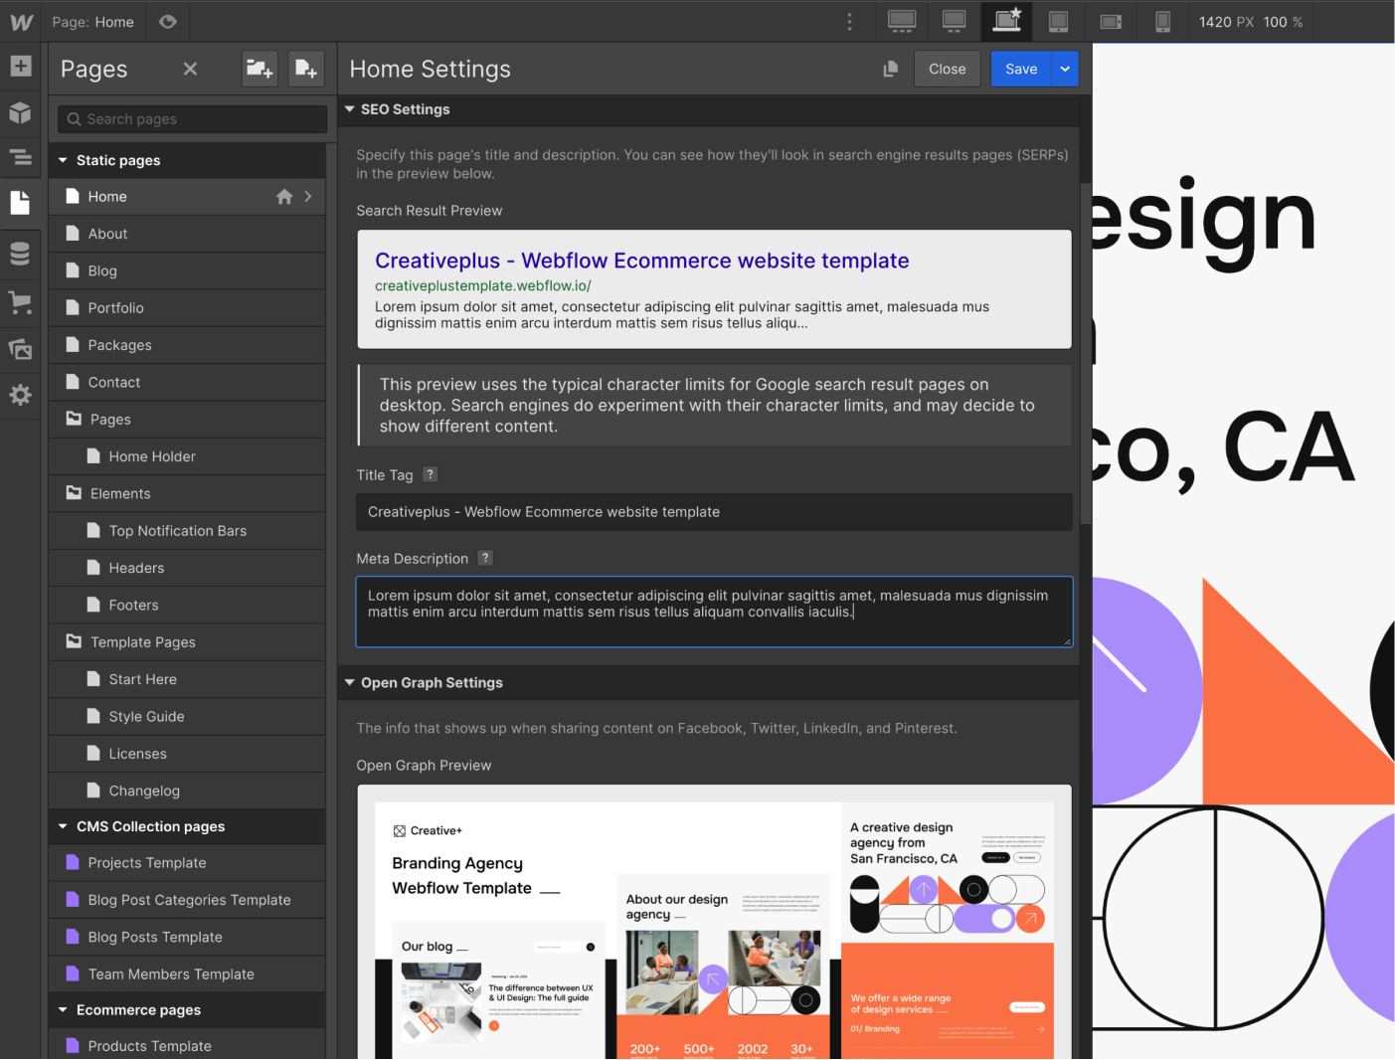Click the Meta Description help icon
1395x1060 pixels.
coord(485,558)
